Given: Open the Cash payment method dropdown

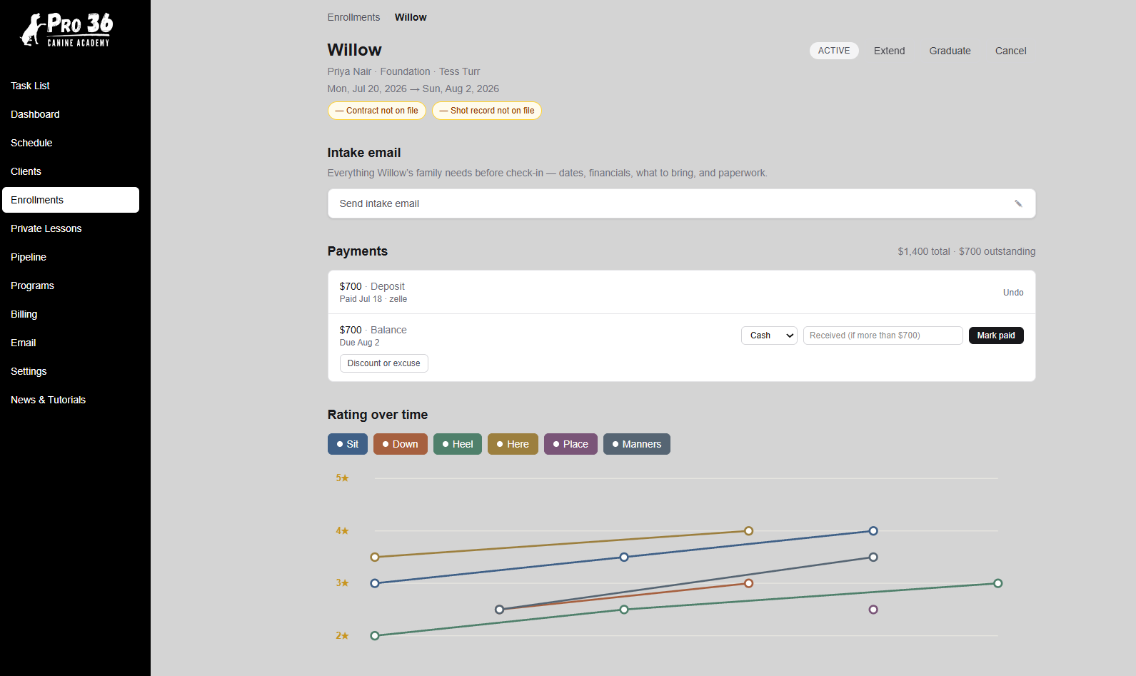Looking at the screenshot, I should tap(769, 336).
